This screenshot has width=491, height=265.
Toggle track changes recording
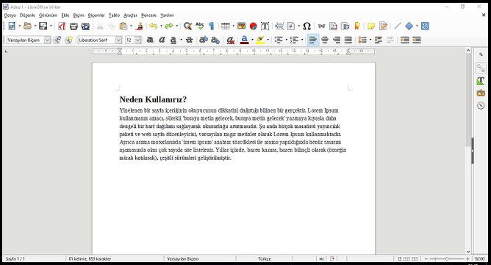point(383,26)
